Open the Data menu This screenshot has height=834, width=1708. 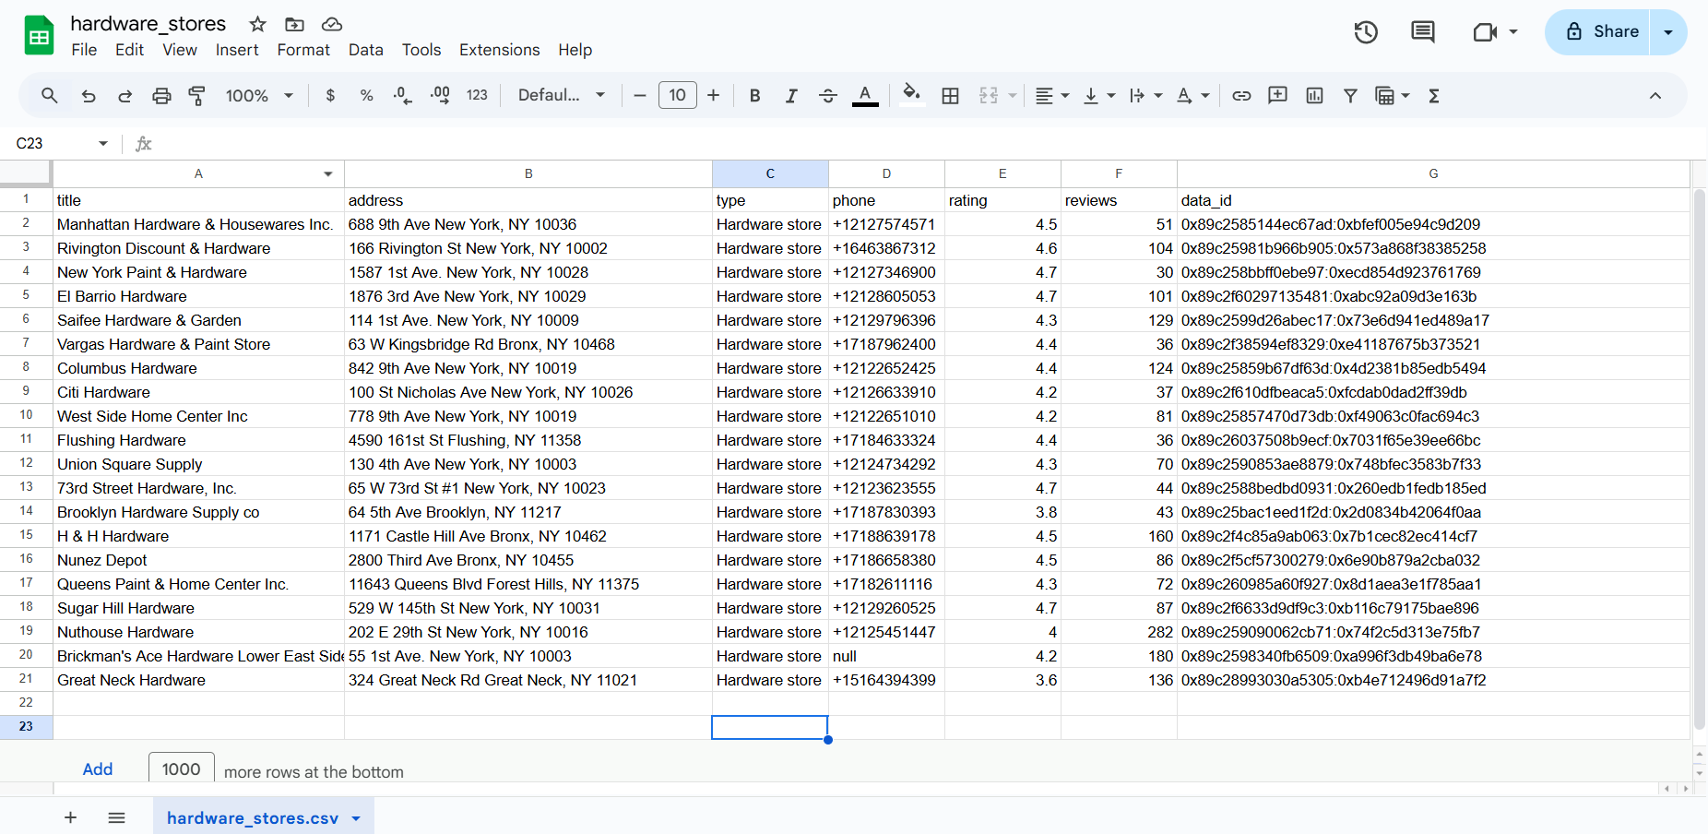click(365, 50)
